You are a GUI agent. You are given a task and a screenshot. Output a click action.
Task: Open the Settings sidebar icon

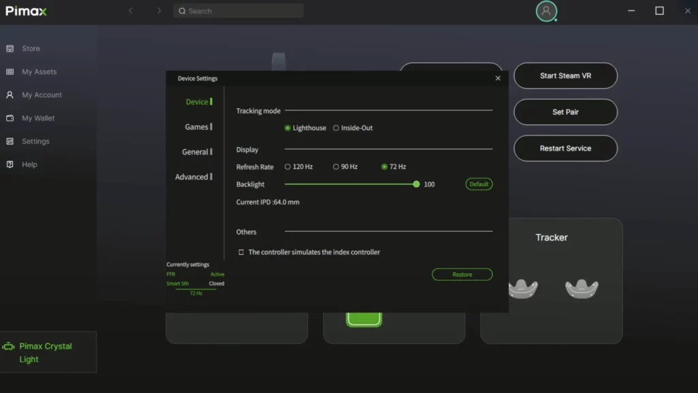[x=10, y=141]
